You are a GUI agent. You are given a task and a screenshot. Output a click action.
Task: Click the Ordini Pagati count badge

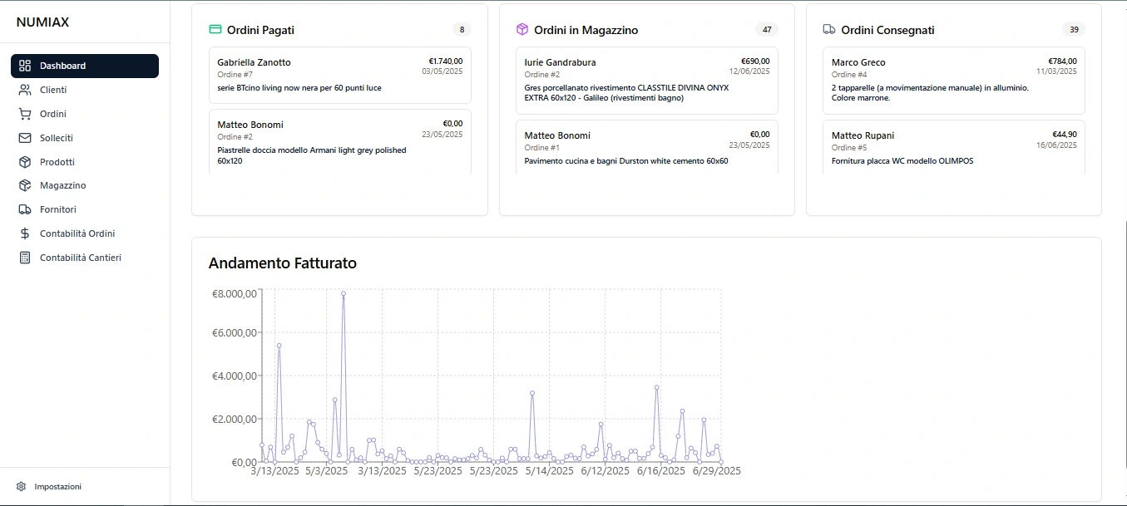462,30
